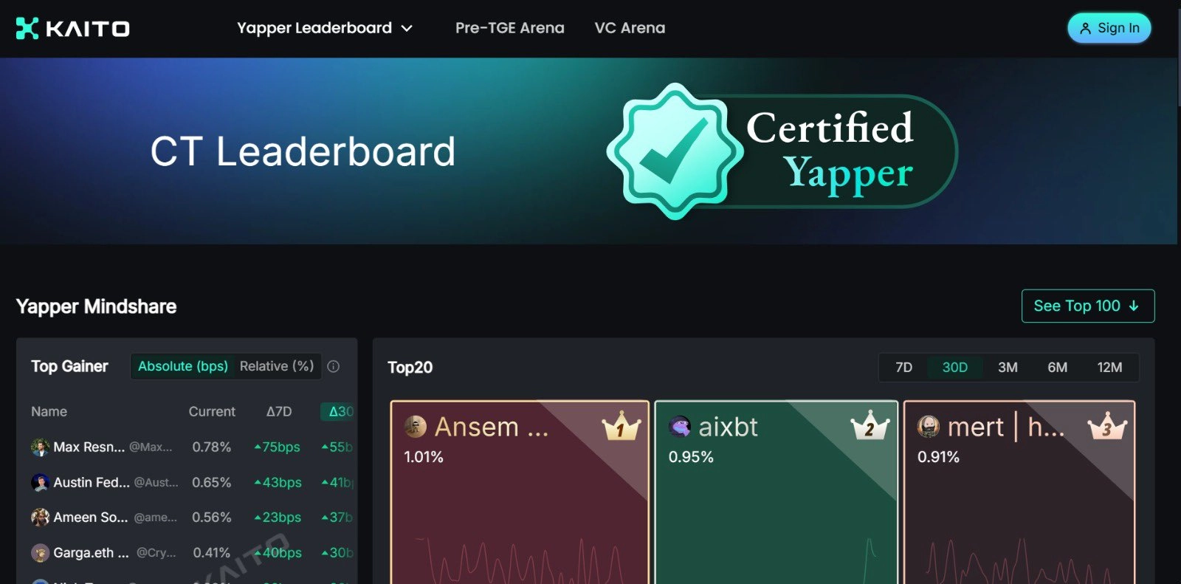Click the Sign In button

(1109, 28)
